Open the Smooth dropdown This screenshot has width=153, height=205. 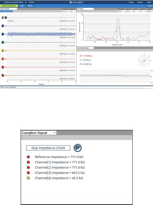pos(142,11)
